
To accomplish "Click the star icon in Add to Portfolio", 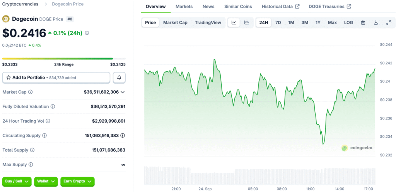I will tap(9, 78).
